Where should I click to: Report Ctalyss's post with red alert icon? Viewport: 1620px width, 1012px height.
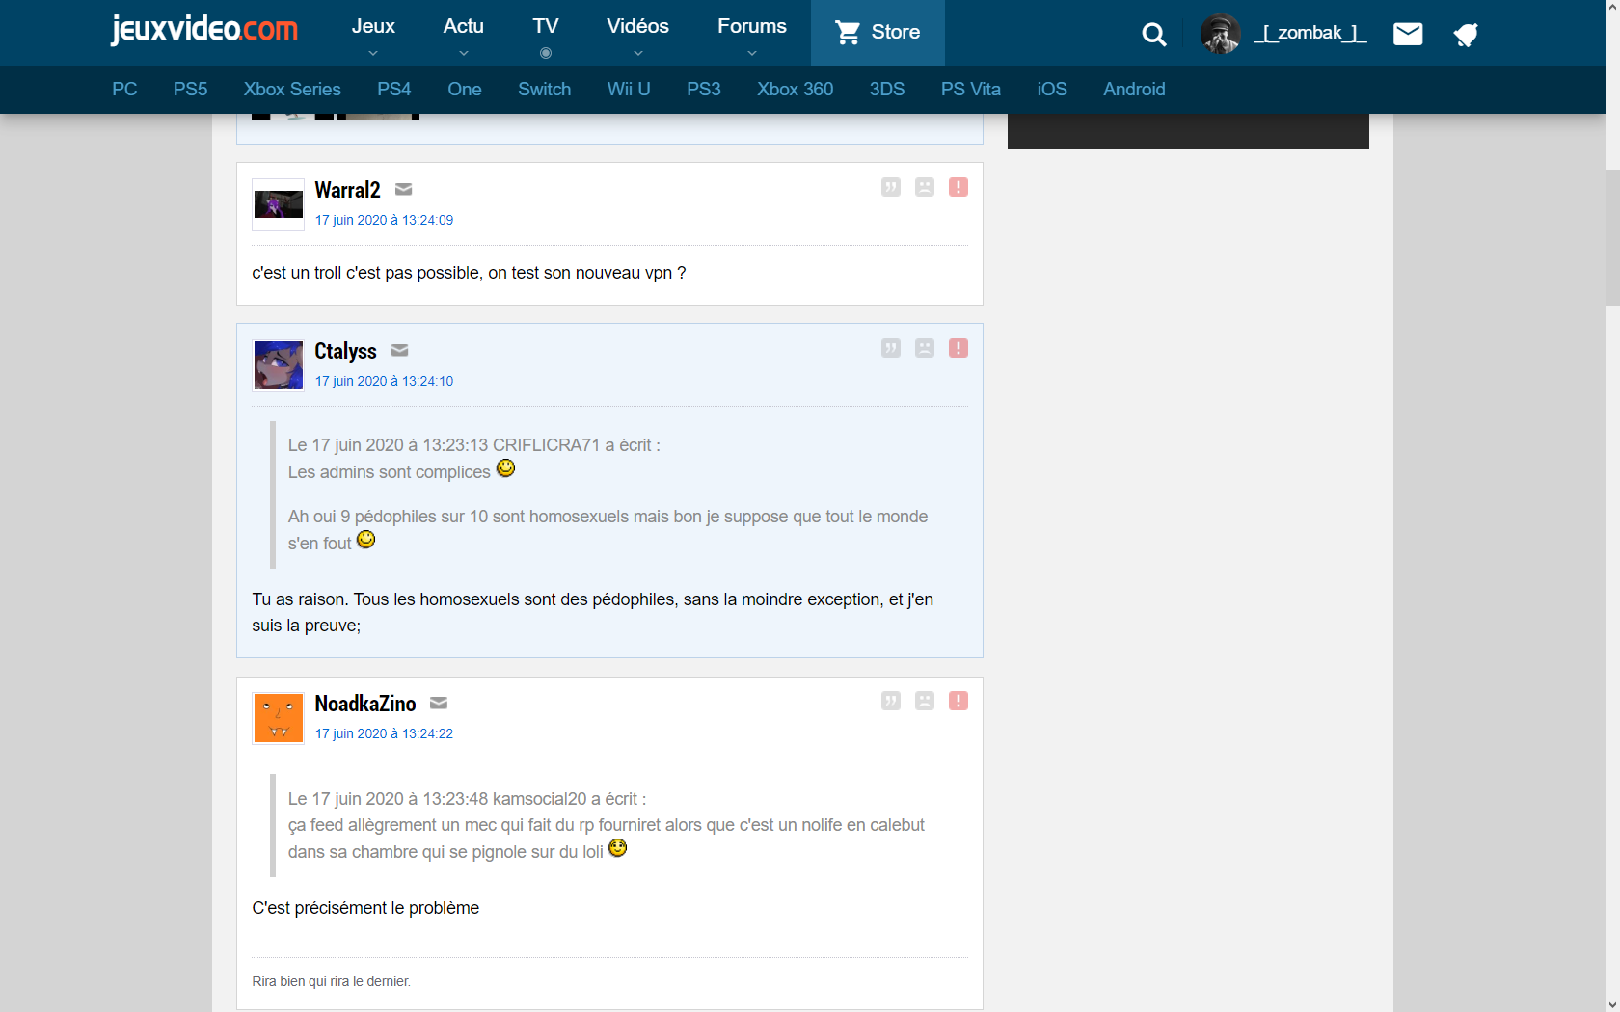pos(958,348)
